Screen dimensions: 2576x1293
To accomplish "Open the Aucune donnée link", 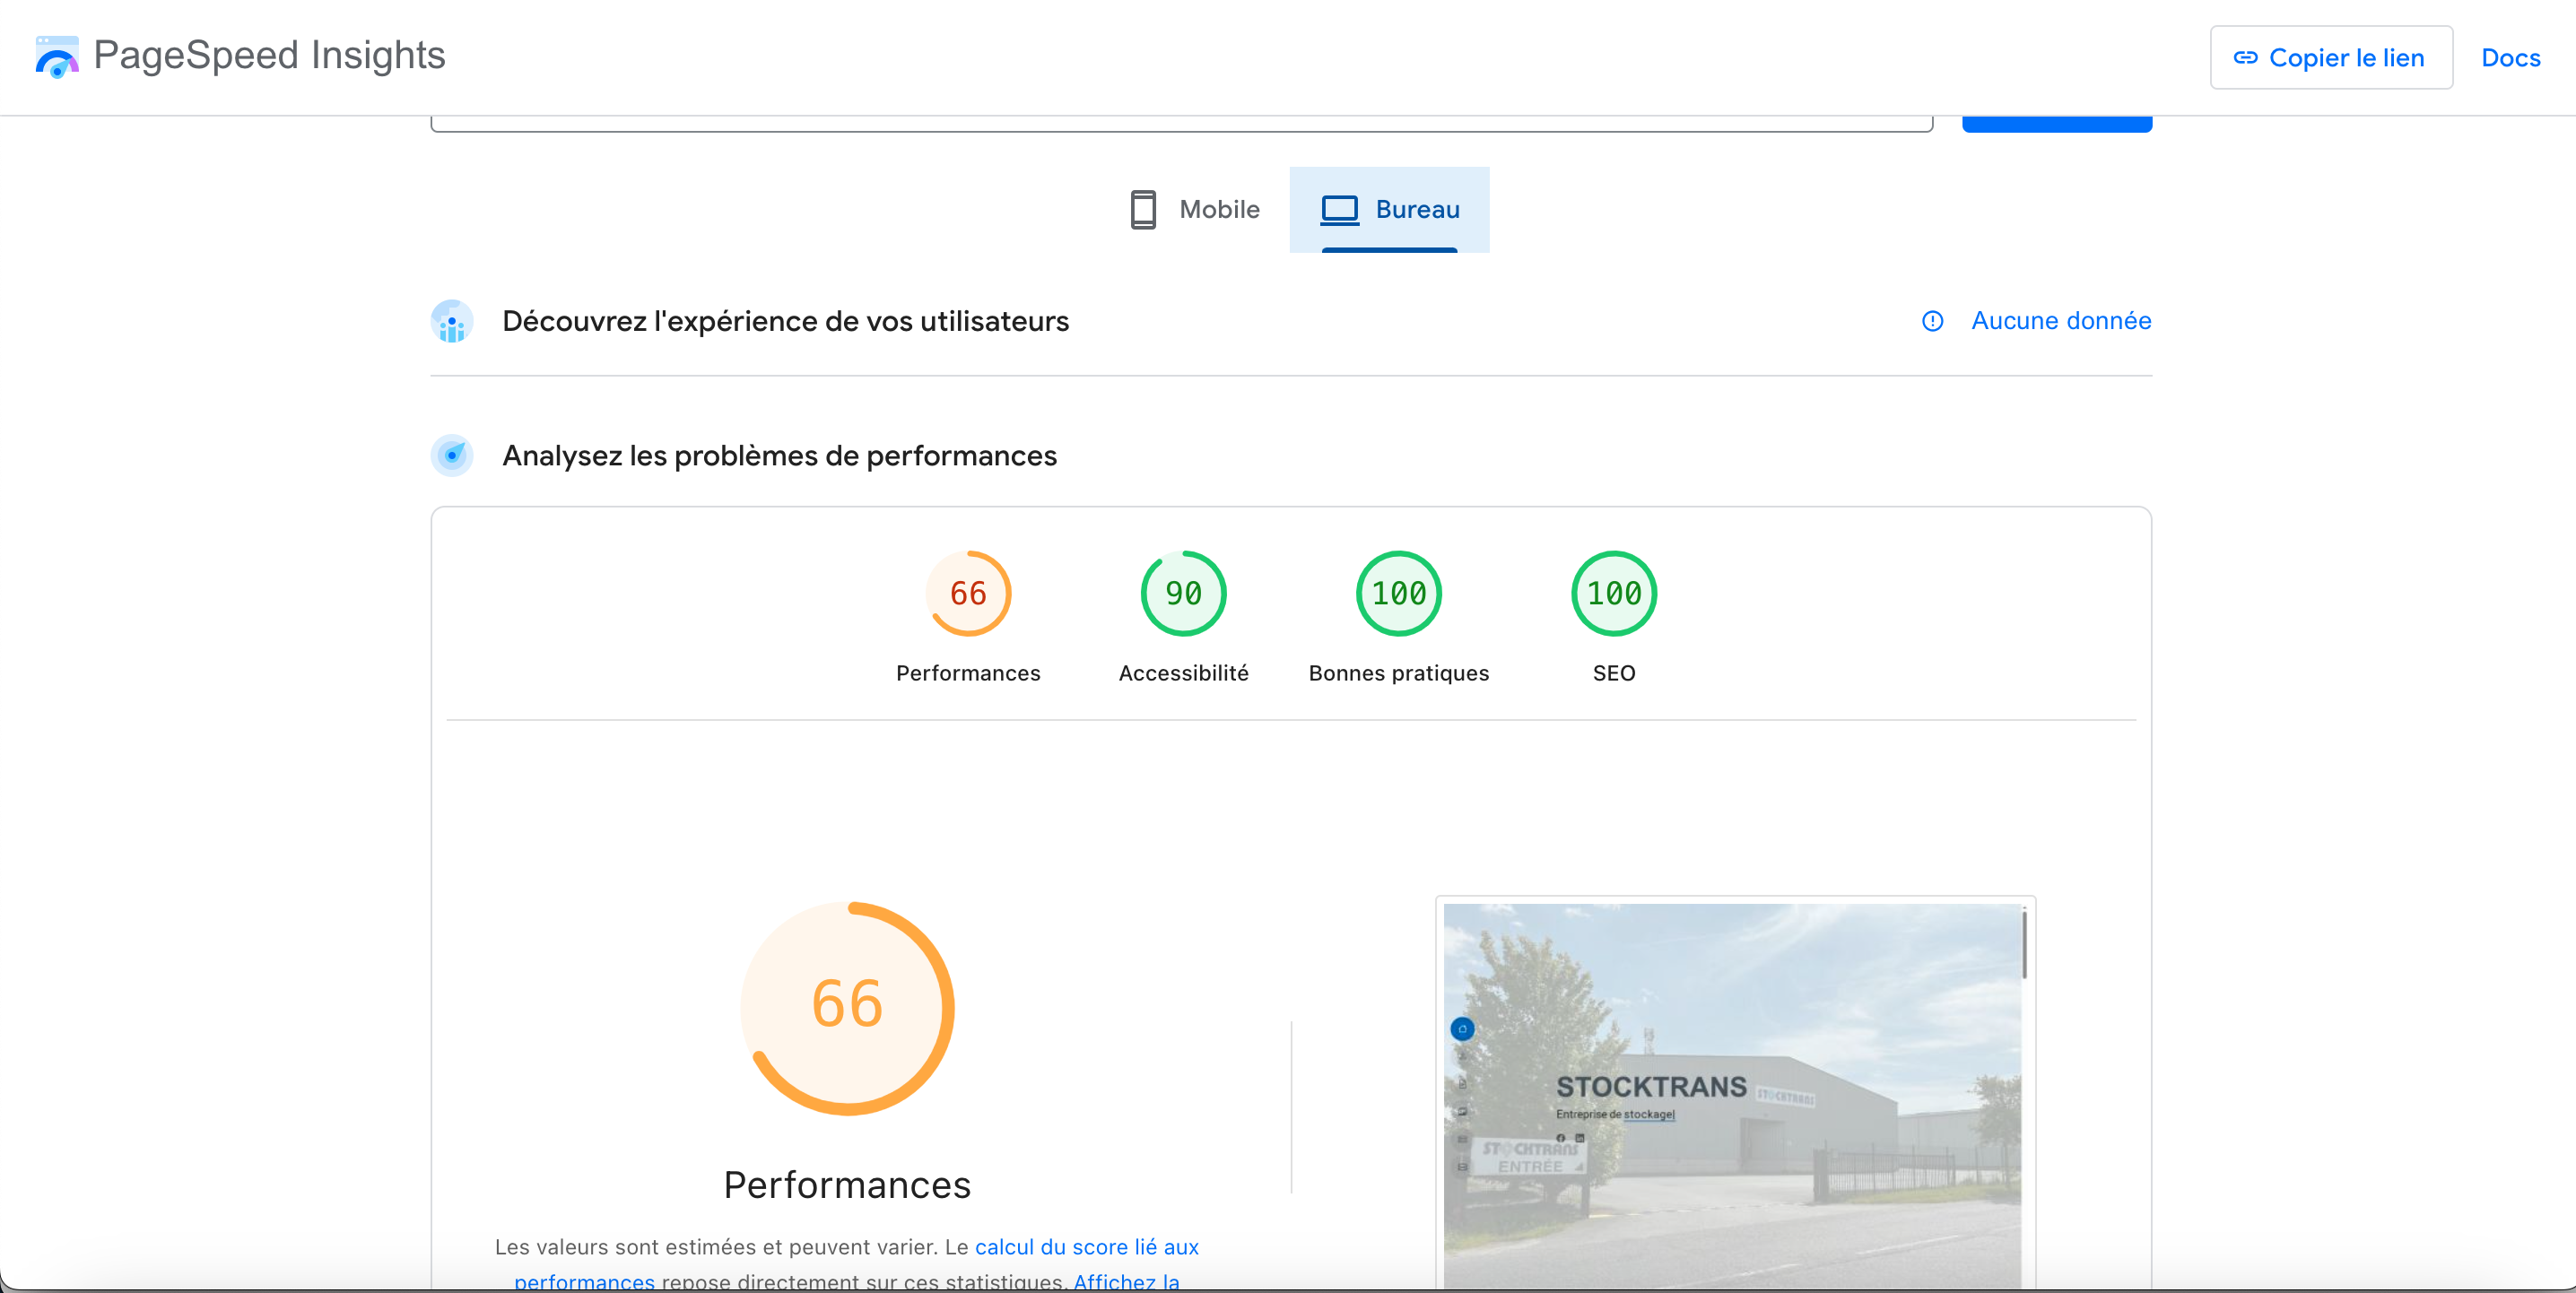I will [x=2060, y=321].
